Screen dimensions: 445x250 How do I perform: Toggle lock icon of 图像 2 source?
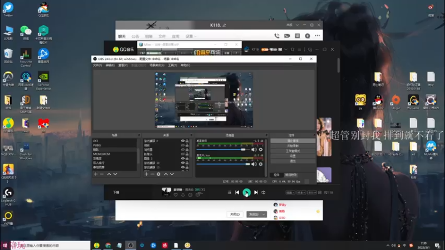click(x=187, y=158)
